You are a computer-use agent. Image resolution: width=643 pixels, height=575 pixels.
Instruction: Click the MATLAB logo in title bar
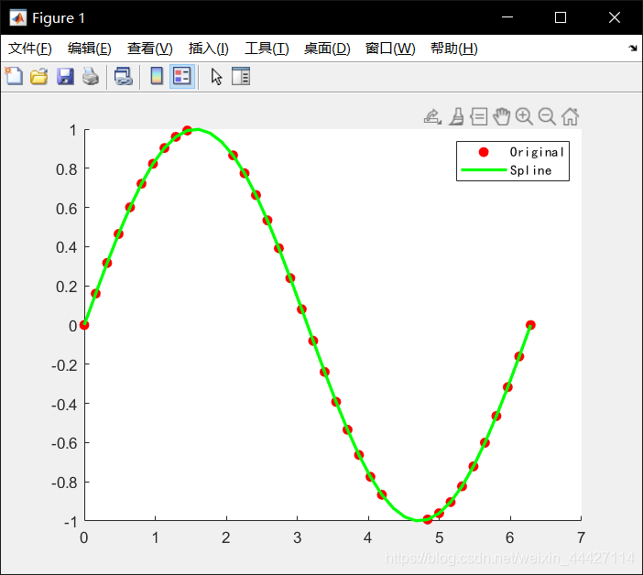coord(18,17)
